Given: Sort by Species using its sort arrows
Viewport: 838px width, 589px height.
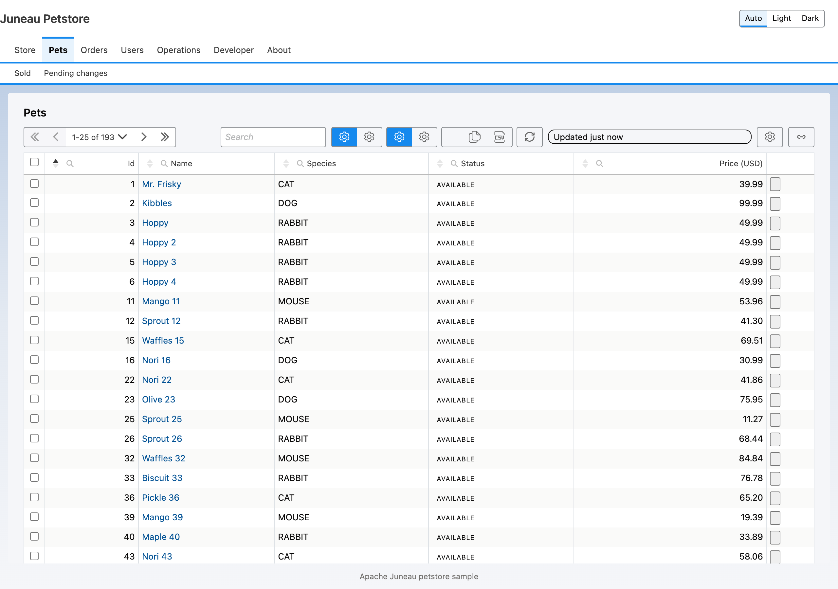Looking at the screenshot, I should 286,164.
